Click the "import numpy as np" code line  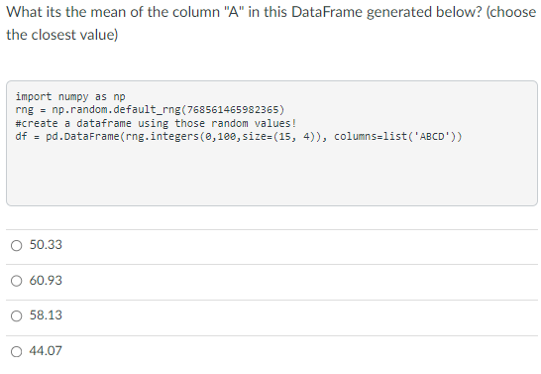pos(70,96)
